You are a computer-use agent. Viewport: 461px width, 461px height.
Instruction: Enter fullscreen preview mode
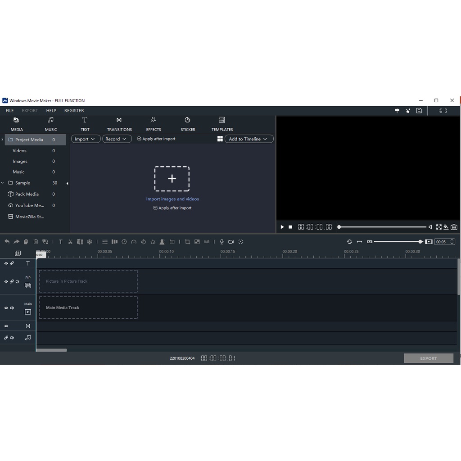[438, 227]
